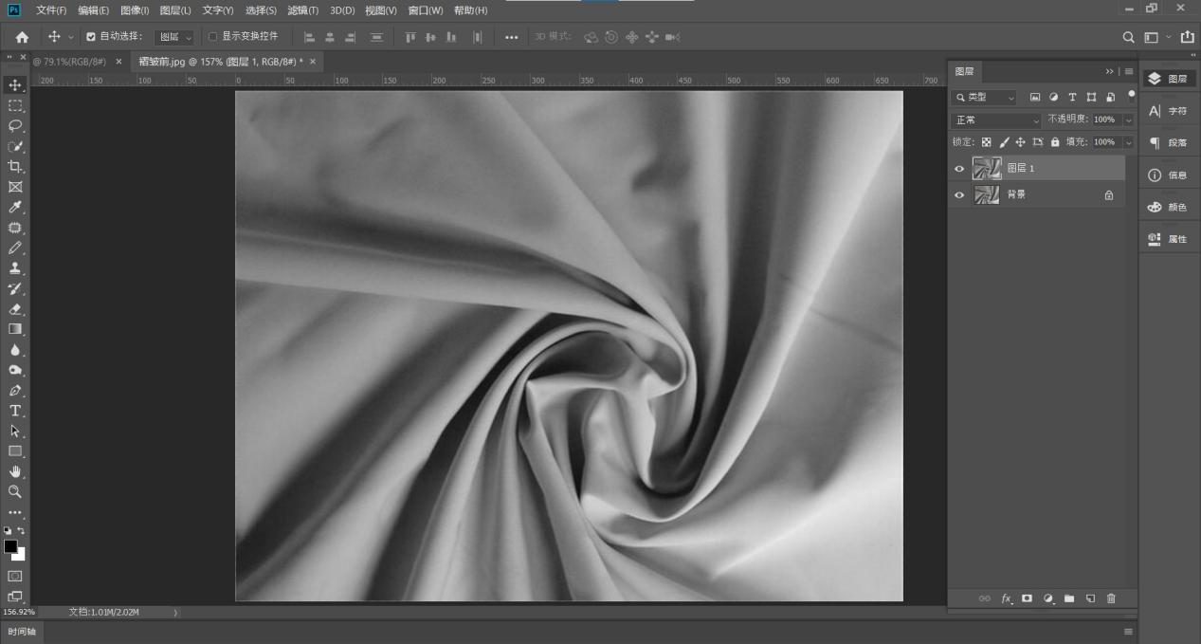
Task: Select the Spot Healing Brush tool
Action: [15, 228]
